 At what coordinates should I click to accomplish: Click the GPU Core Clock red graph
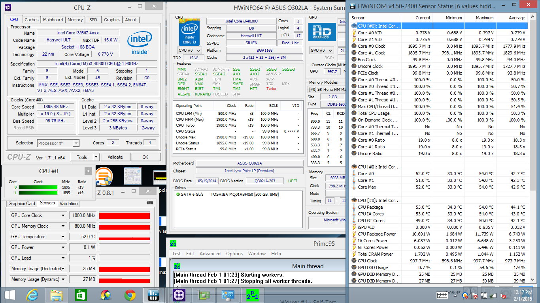[124, 215]
